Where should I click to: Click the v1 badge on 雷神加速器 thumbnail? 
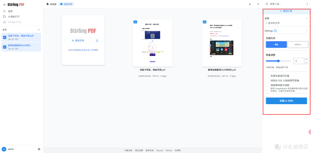coord(205,22)
